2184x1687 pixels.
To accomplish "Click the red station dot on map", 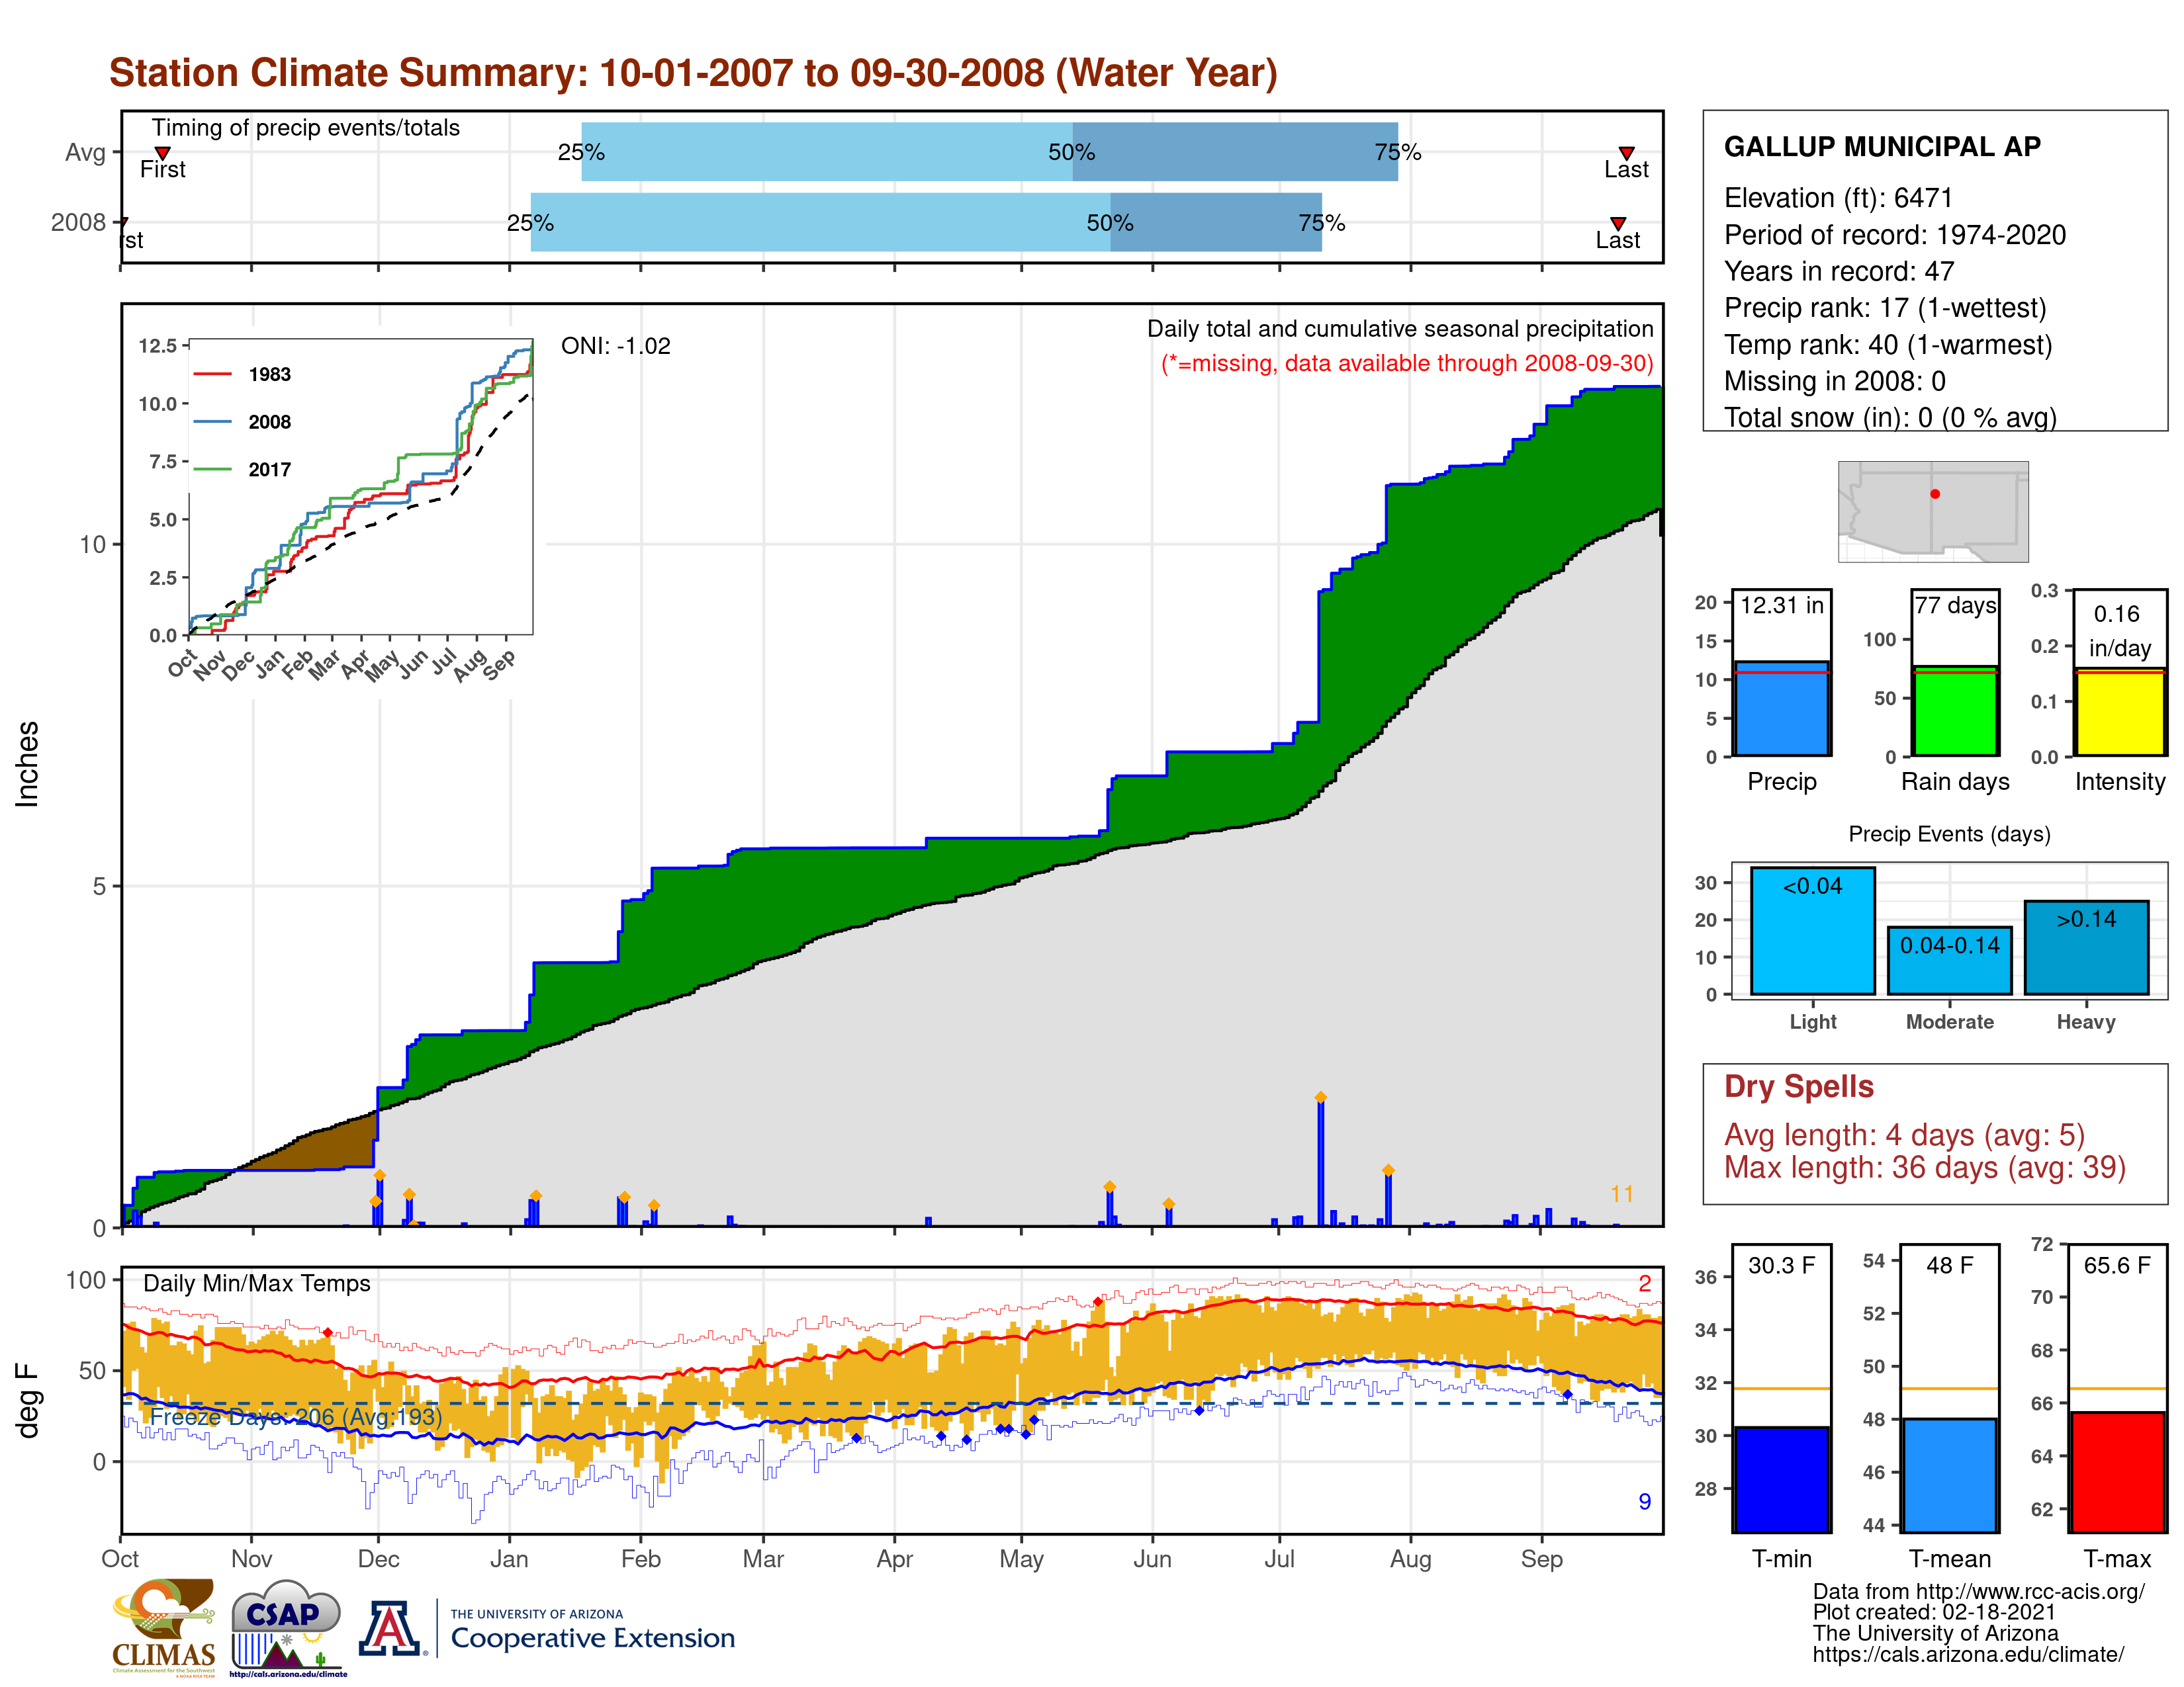I will coord(1935,494).
